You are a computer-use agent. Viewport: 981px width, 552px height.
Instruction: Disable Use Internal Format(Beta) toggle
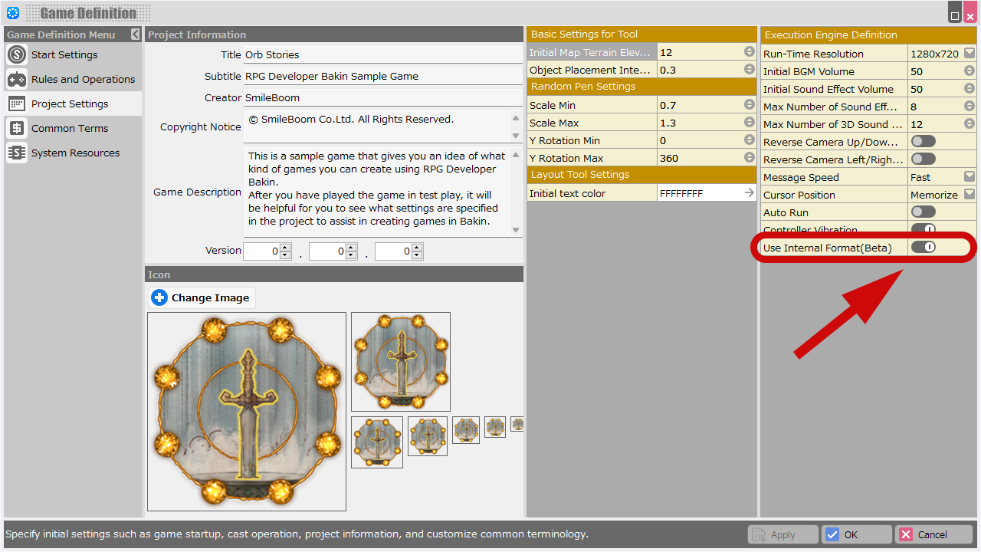tap(923, 247)
